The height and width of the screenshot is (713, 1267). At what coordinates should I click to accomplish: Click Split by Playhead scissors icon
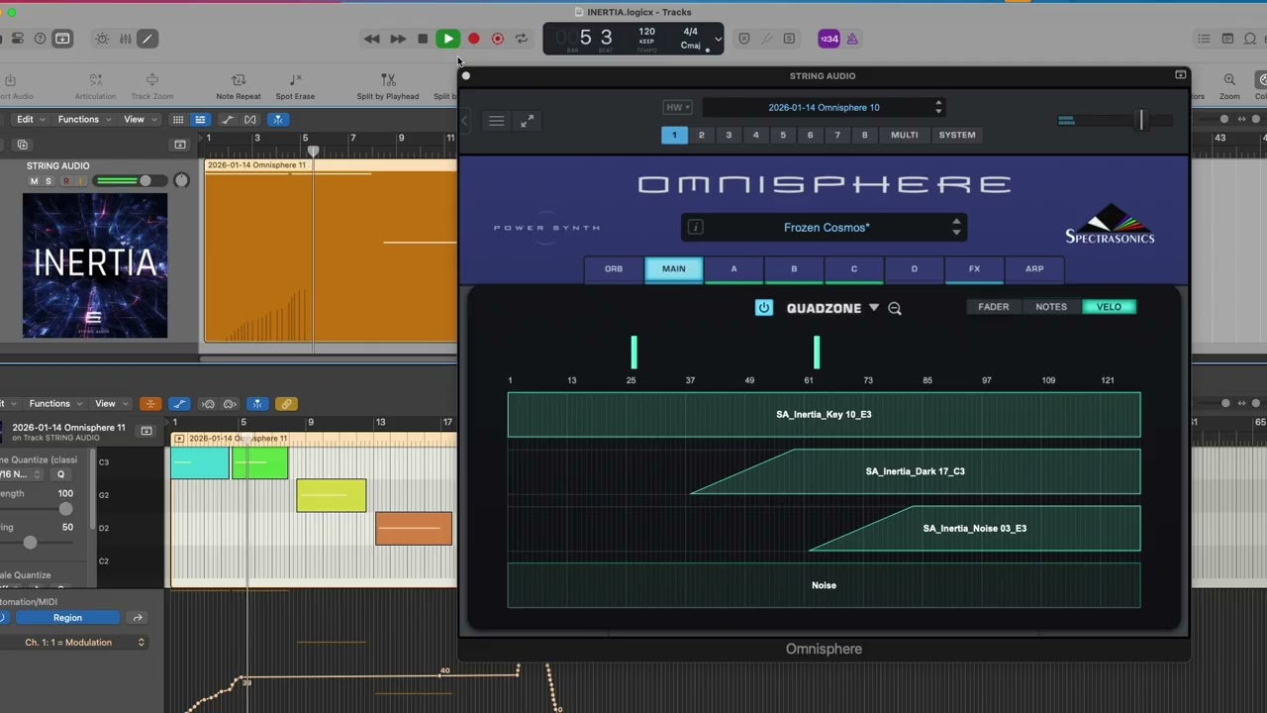pos(388,79)
